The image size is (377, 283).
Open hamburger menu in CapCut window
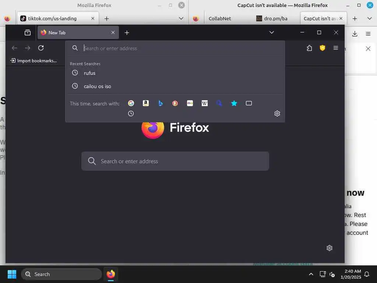point(368,34)
